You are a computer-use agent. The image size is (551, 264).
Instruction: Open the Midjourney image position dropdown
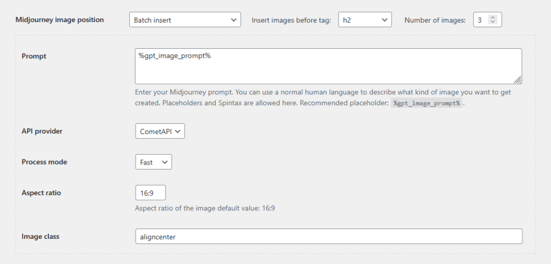coord(185,20)
